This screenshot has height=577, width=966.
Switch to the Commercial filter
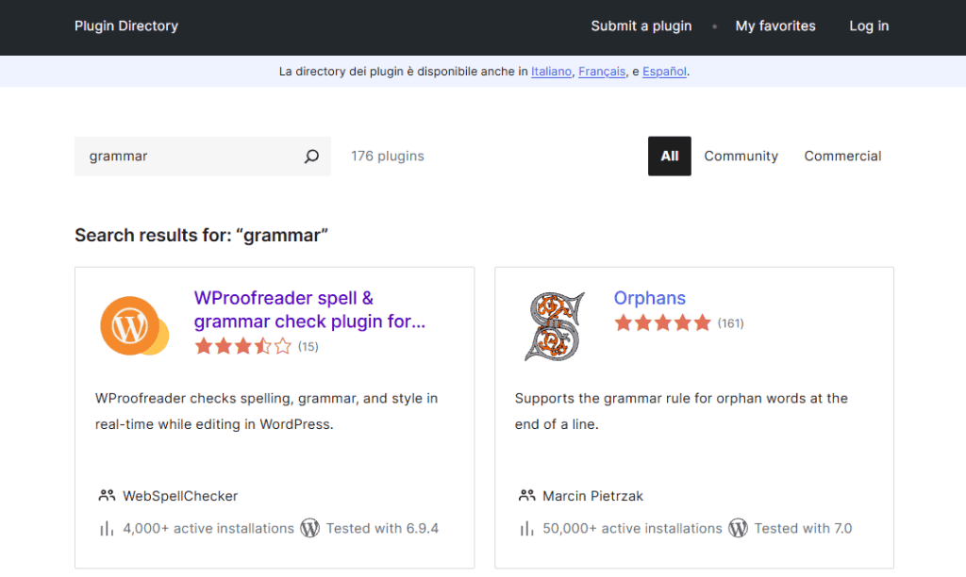tap(842, 157)
